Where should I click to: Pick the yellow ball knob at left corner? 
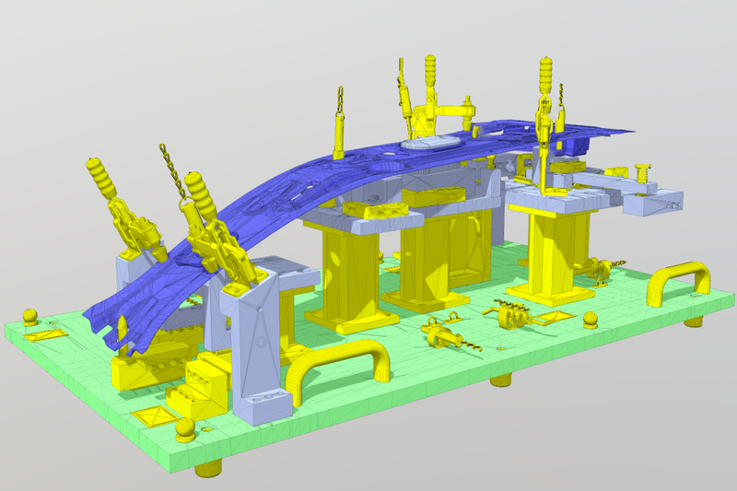coord(30,318)
